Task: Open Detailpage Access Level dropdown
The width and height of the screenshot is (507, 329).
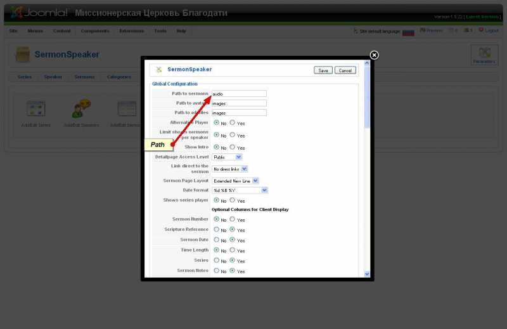Action: [227, 157]
